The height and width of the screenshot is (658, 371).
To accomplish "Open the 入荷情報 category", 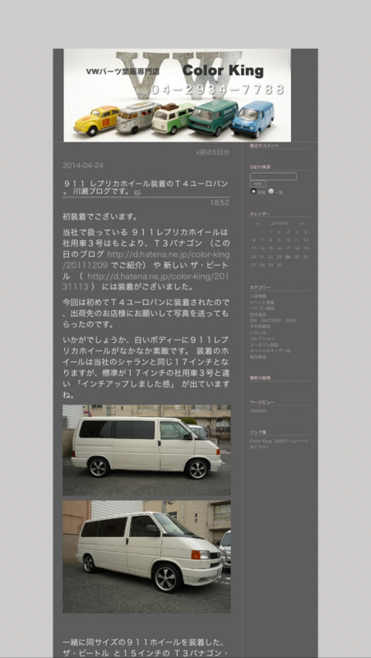I will [257, 296].
